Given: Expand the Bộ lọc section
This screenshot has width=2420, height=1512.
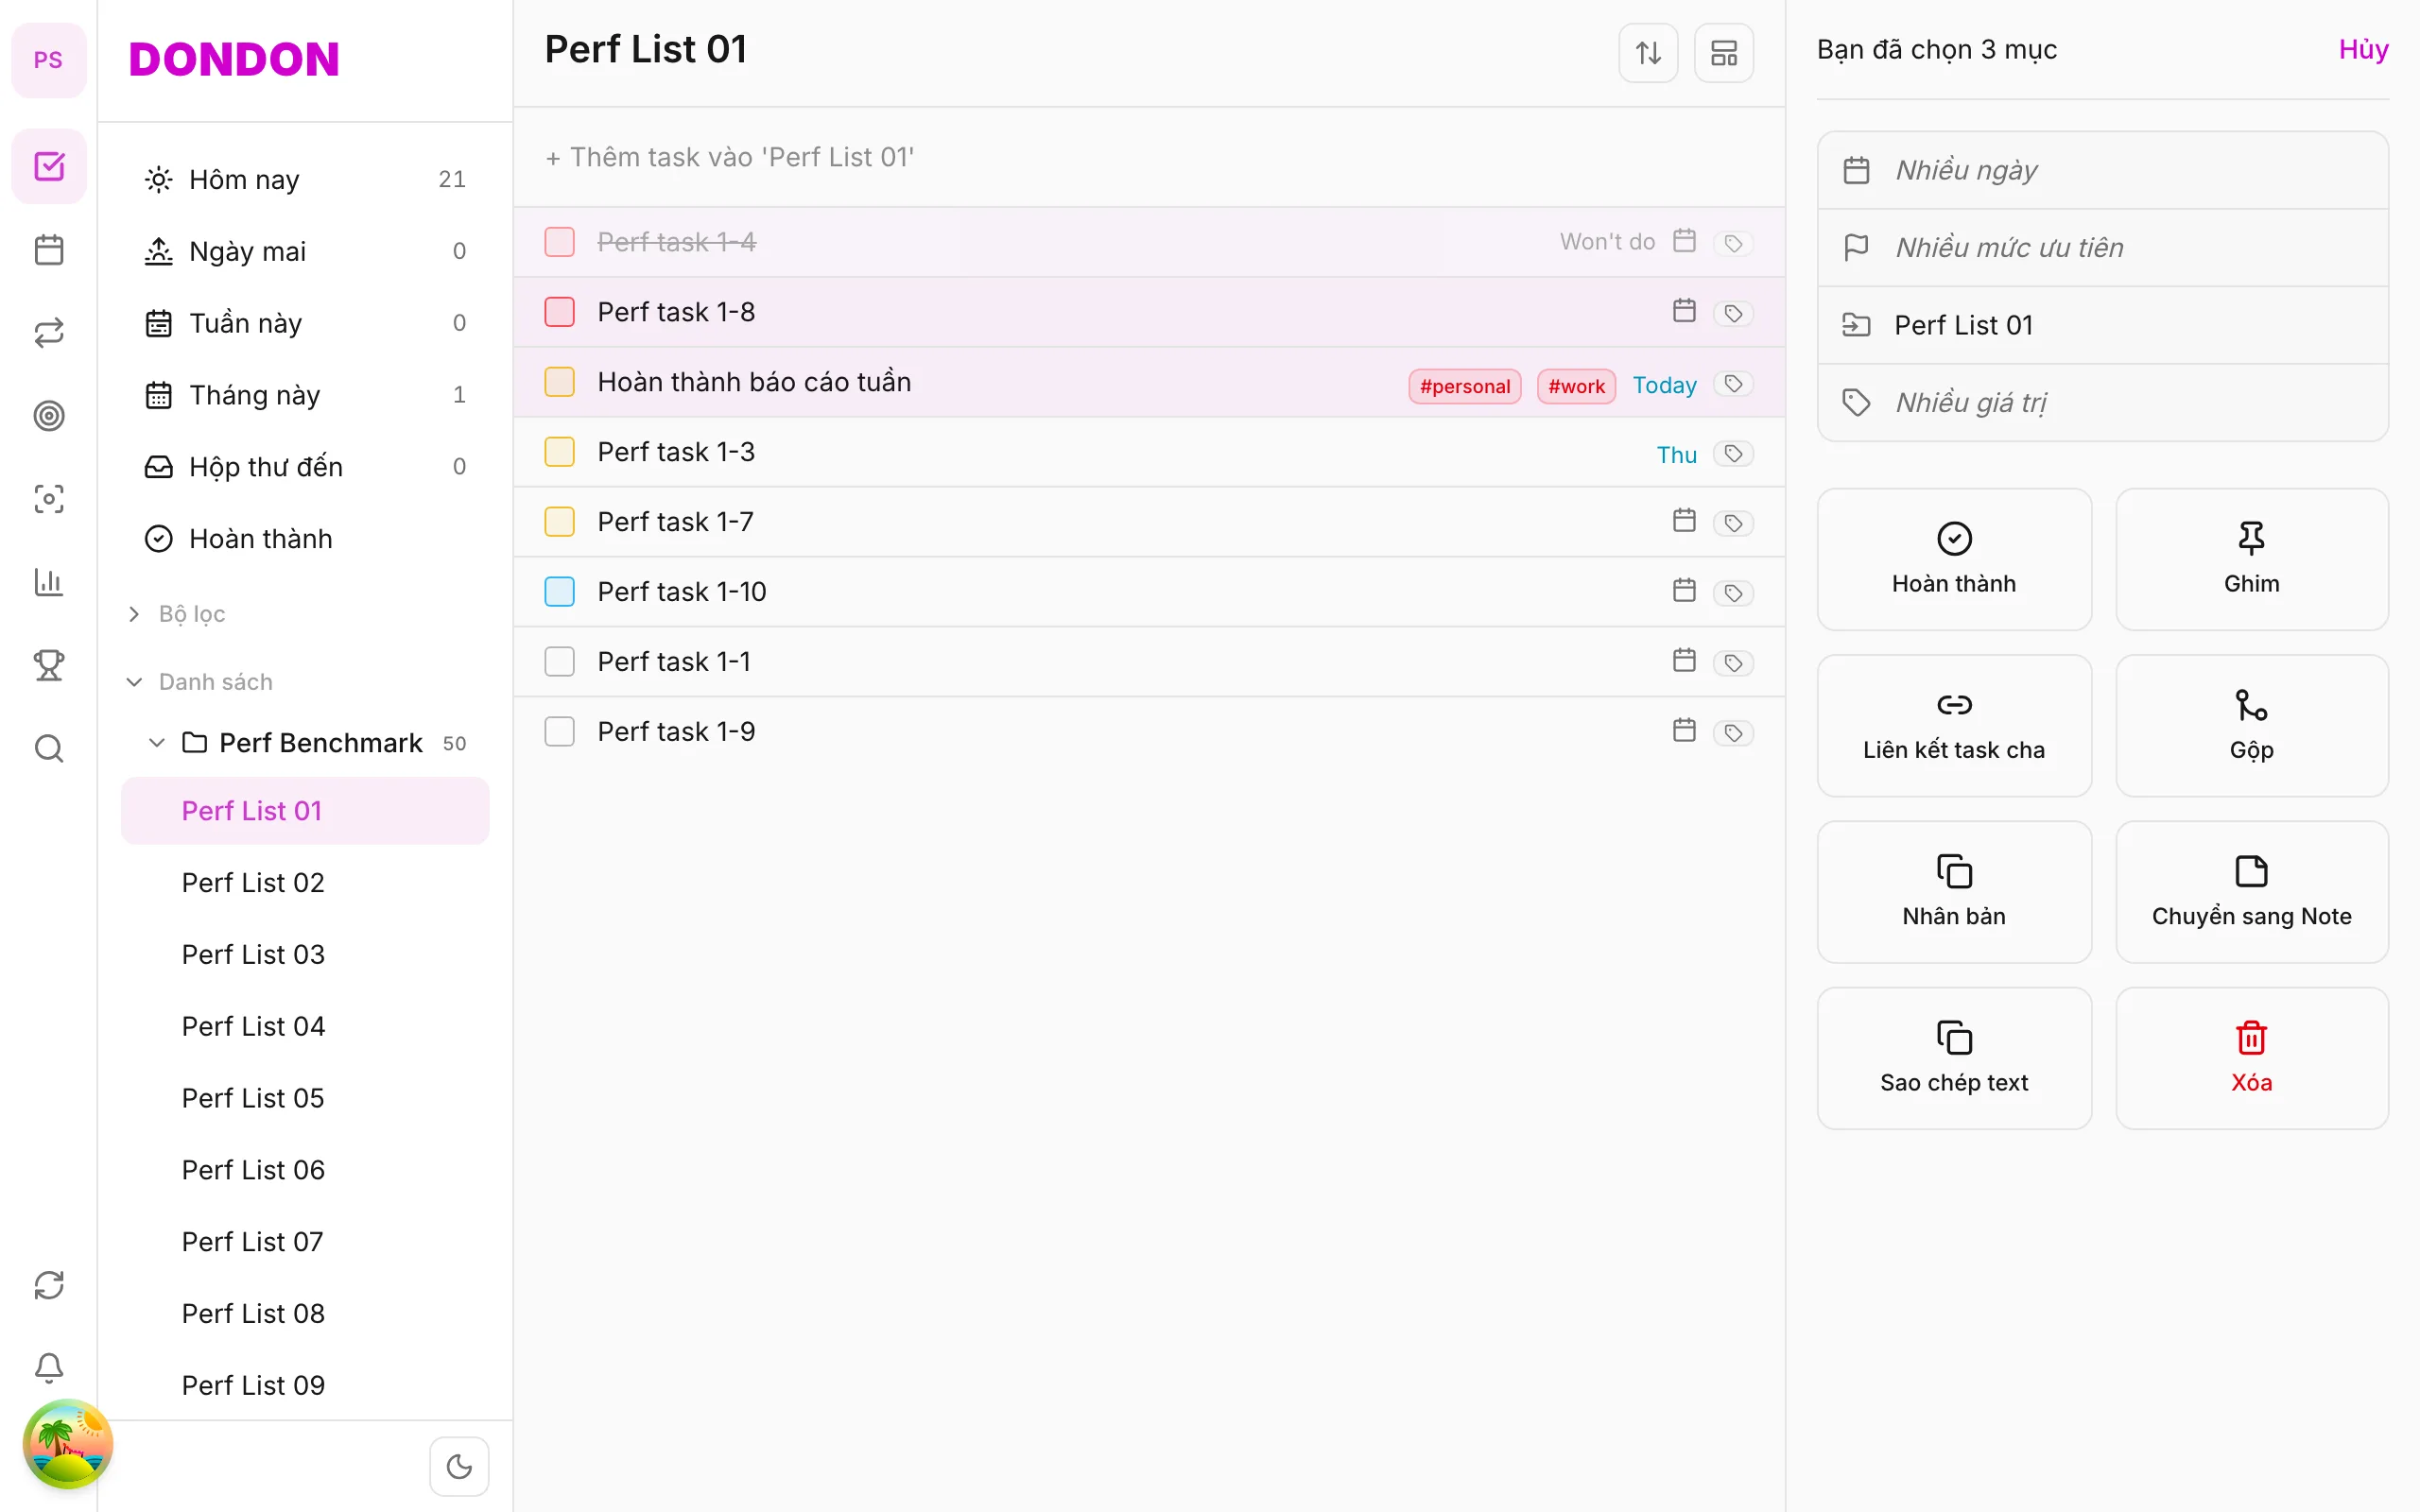Looking at the screenshot, I should (134, 614).
